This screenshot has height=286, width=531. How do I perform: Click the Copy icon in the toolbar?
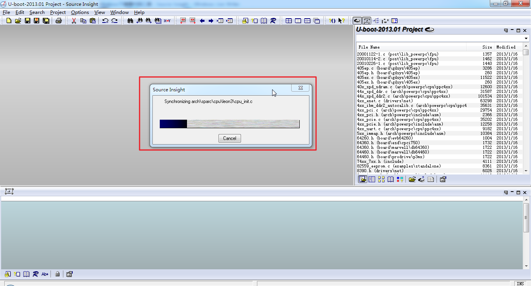[x=83, y=21]
